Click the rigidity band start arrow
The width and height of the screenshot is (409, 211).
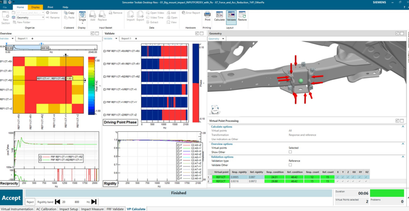click(58, 202)
